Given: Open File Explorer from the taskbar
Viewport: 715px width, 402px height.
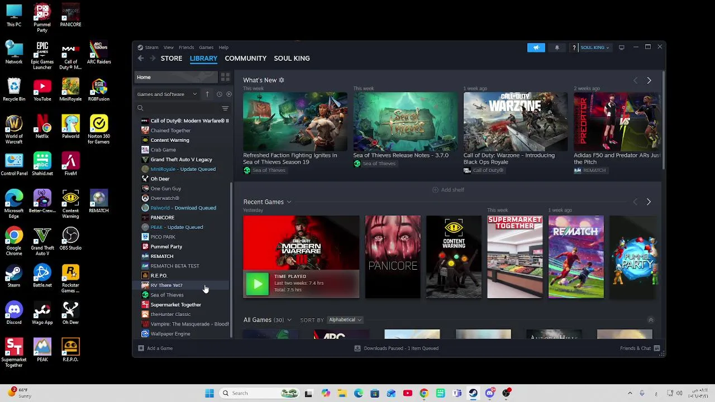Looking at the screenshot, I should [x=342, y=393].
